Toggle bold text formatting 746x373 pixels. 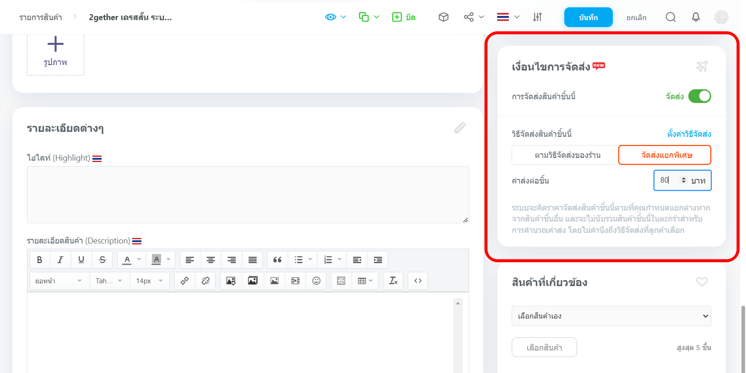point(40,260)
